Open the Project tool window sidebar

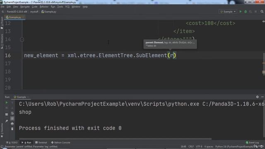pyautogui.click(x=2, y=23)
